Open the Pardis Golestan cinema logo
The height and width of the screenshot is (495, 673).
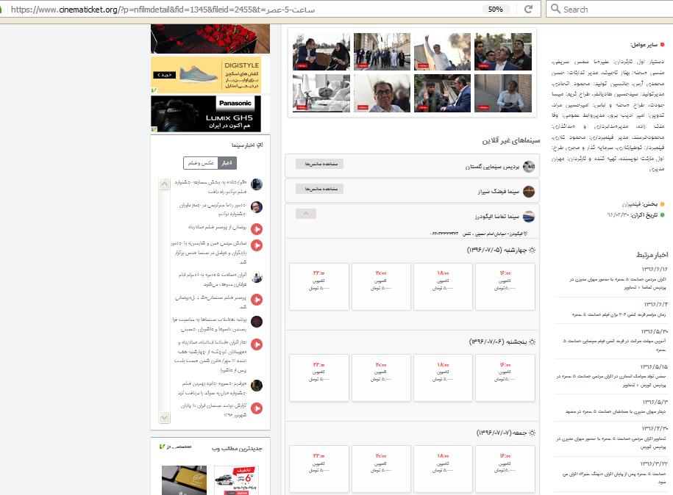(529, 166)
